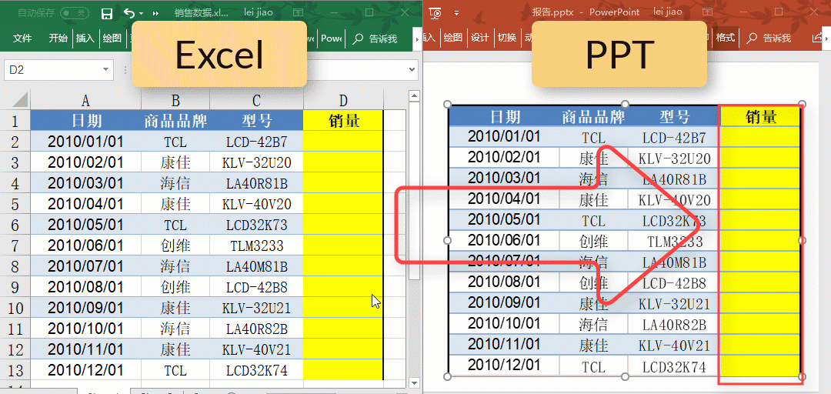
Task: Click PowerPoint slideshow-from-start icon
Action: click(x=435, y=13)
